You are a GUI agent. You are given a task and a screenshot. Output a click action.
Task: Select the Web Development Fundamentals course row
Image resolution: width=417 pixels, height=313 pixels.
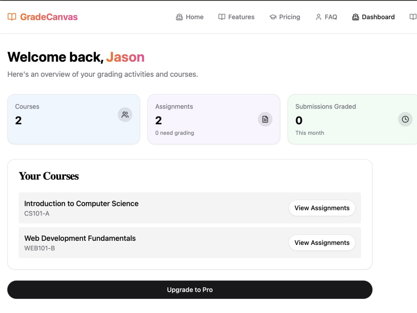tap(190, 243)
